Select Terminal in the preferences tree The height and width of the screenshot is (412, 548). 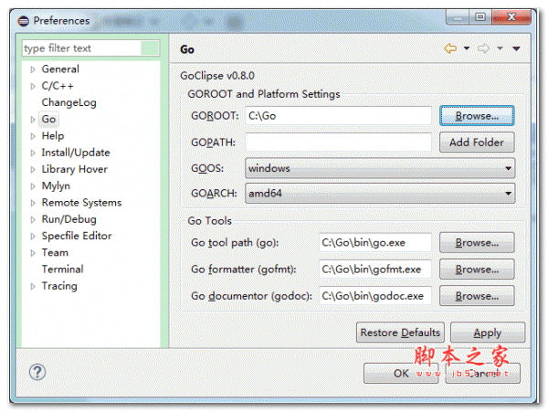click(62, 269)
